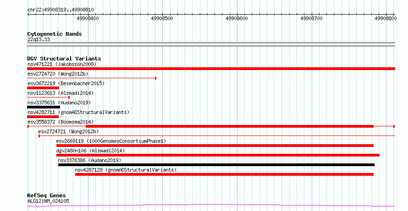This screenshot has width=408, height=211.
Task: Select the esv2669119 red variant bar
Action: 215,146
